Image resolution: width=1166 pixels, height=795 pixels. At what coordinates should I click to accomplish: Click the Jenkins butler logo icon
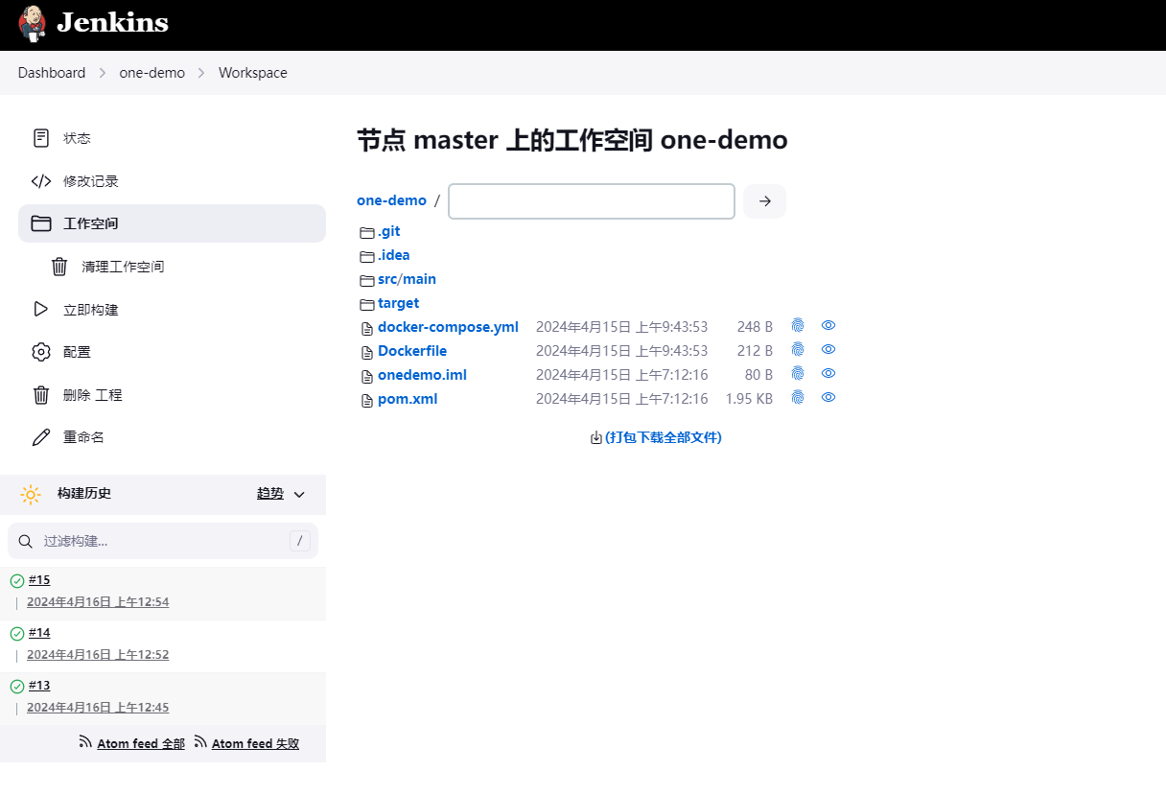pos(32,24)
